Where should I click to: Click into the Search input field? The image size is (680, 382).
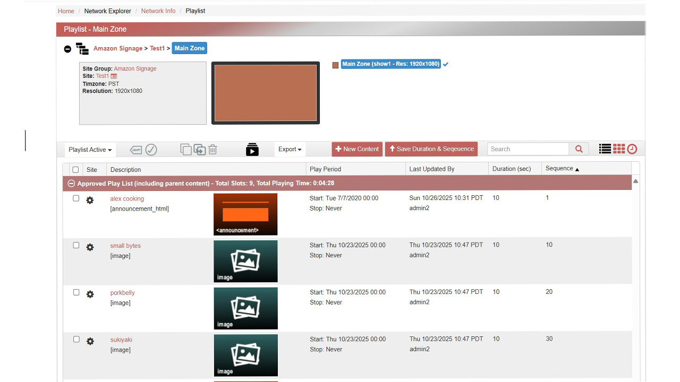[528, 149]
